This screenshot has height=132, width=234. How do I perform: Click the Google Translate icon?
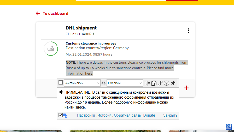65,116
